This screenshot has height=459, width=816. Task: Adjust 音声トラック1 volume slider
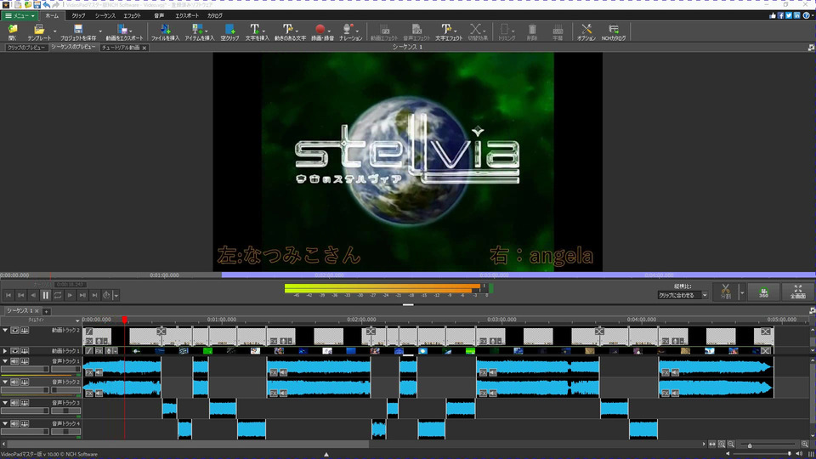coord(25,369)
